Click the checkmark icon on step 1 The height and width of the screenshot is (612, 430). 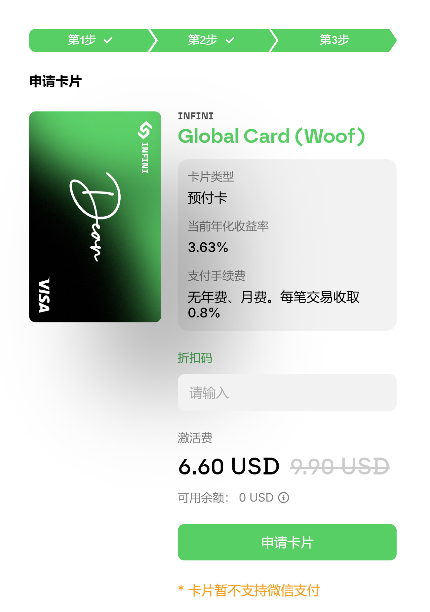click(x=108, y=40)
